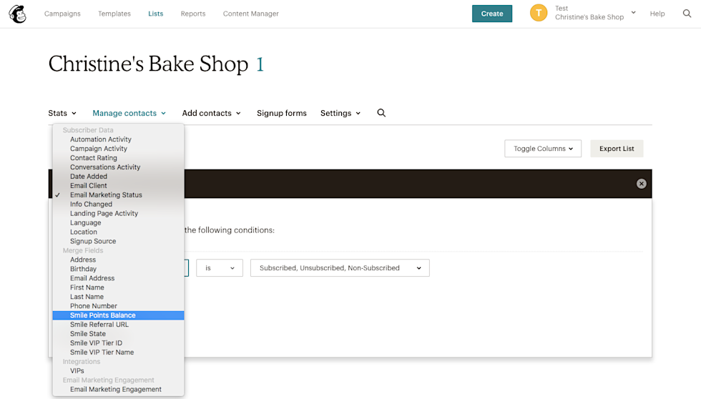This screenshot has height=399, width=701.
Task: Click the orange T account avatar
Action: pos(538,13)
